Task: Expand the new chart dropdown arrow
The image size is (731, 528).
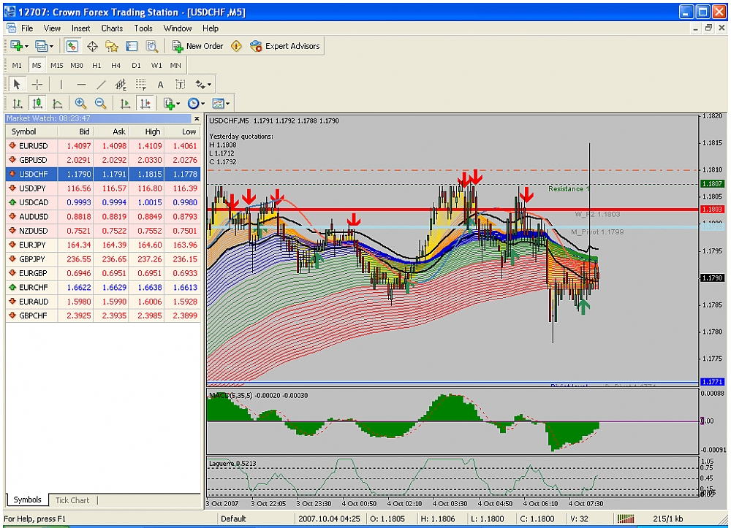Action: [27, 46]
